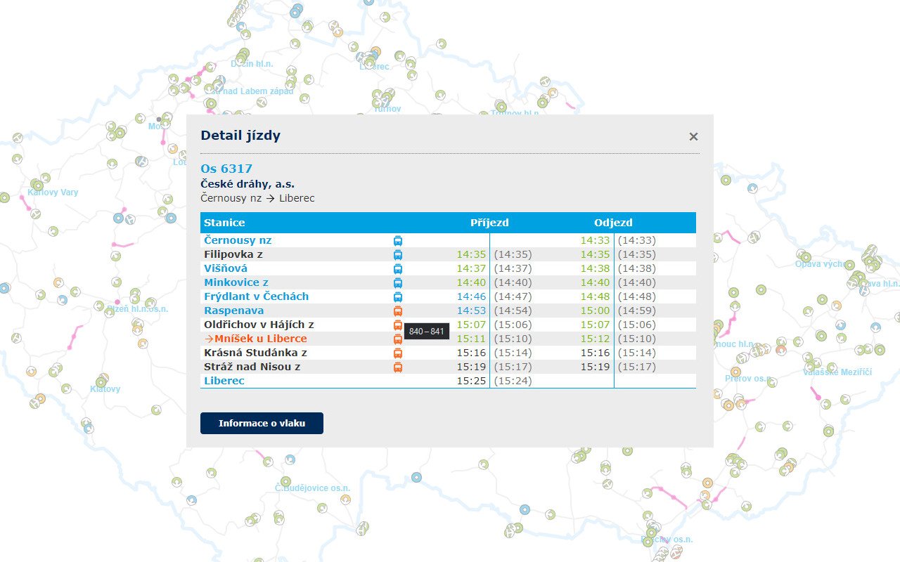
Task: Click the blue train icon beside Černousy nz
Action: coord(397,241)
